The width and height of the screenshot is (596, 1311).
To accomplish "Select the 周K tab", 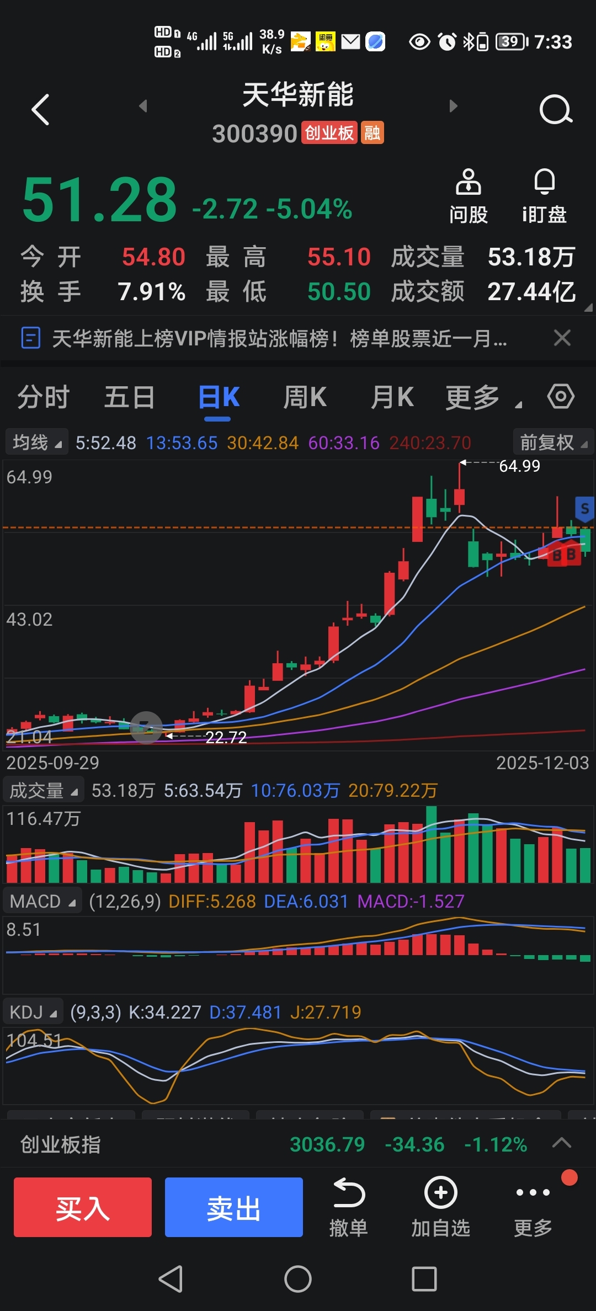I will click(x=305, y=397).
